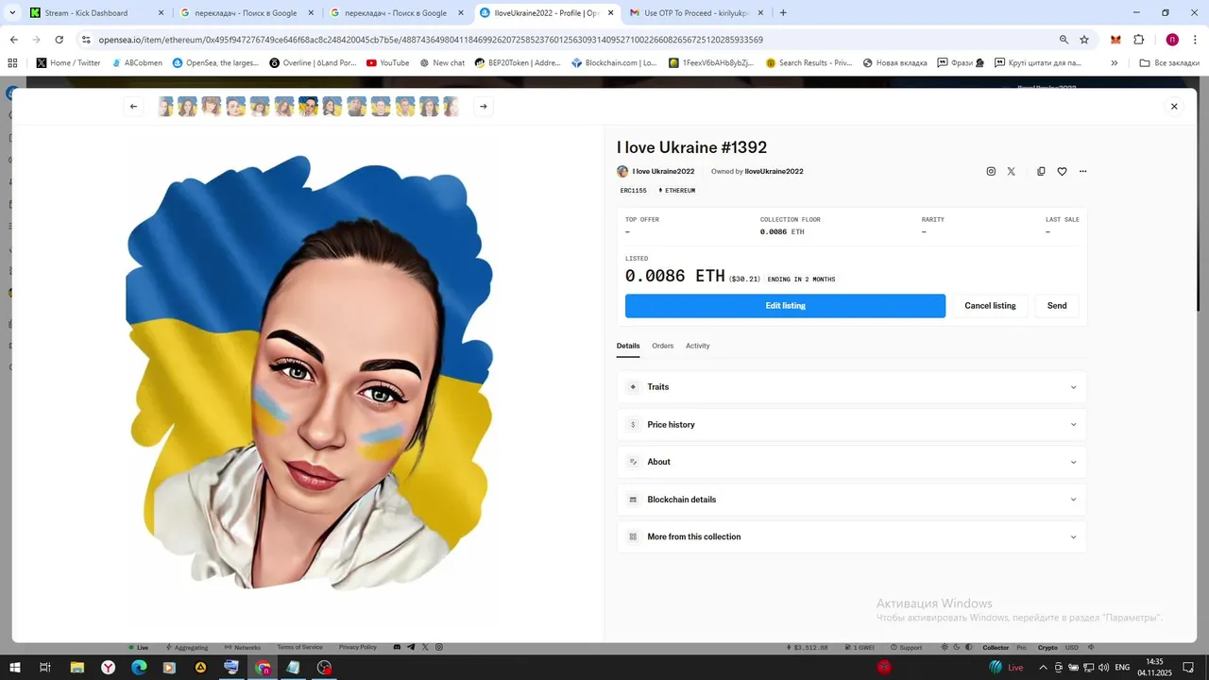Open Privacy Policy footer link
Image resolution: width=1209 pixels, height=680 pixels.
click(358, 648)
